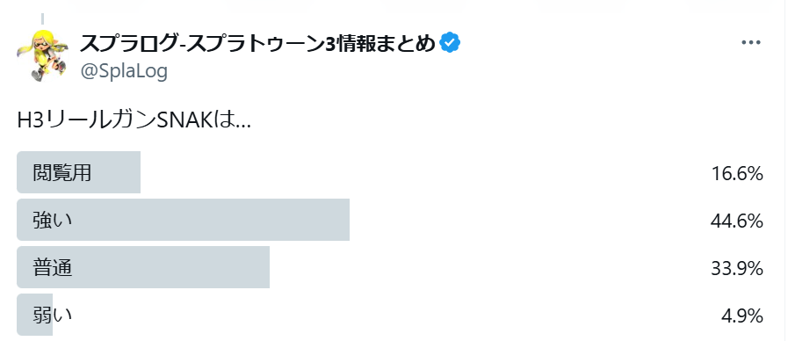
Task: Select the 強い poll option label
Action: point(52,221)
